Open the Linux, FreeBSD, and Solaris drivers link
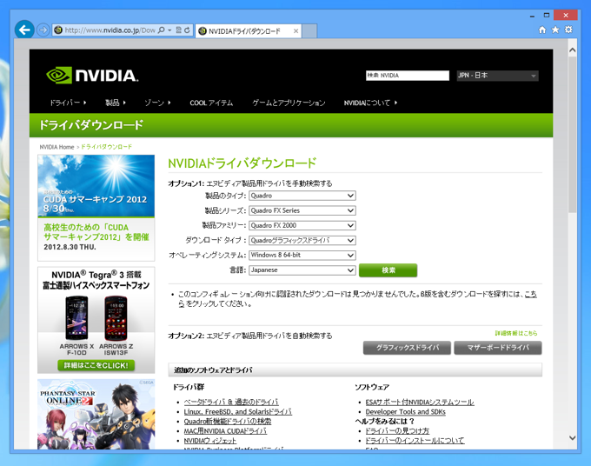The height and width of the screenshot is (466, 591). tap(238, 412)
